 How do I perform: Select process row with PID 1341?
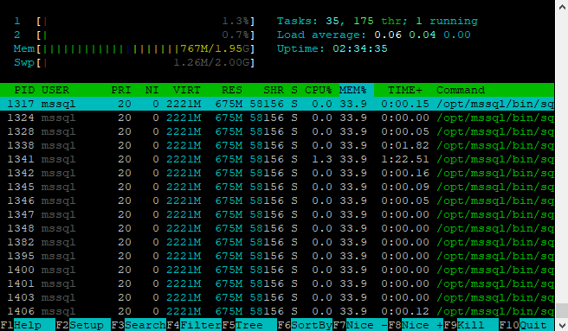[277, 159]
